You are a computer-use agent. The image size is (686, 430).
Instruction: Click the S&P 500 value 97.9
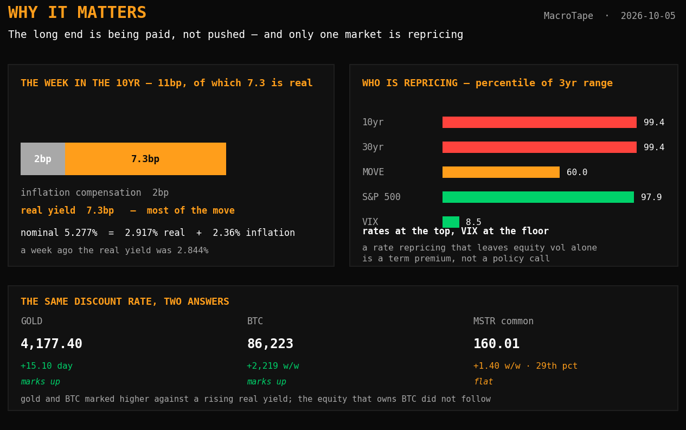651,197
